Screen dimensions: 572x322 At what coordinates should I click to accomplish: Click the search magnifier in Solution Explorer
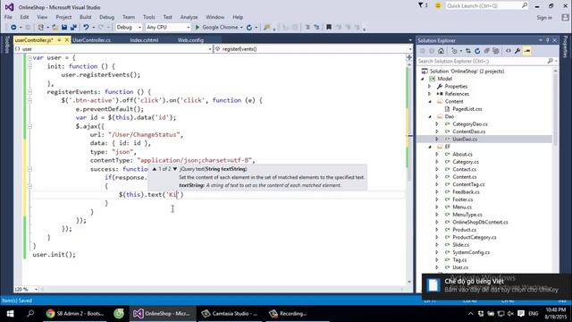[x=551, y=61]
